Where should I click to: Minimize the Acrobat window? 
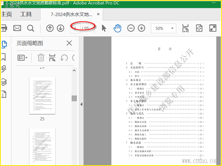tap(214, 2)
